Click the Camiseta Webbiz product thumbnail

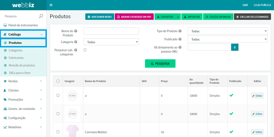(72, 131)
